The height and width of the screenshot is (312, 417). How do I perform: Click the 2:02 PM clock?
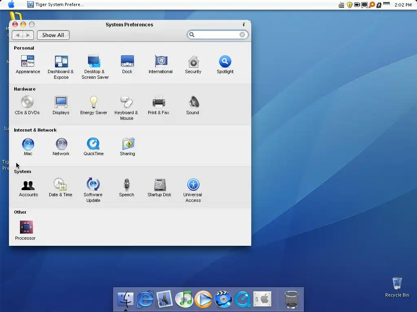coord(403,5)
